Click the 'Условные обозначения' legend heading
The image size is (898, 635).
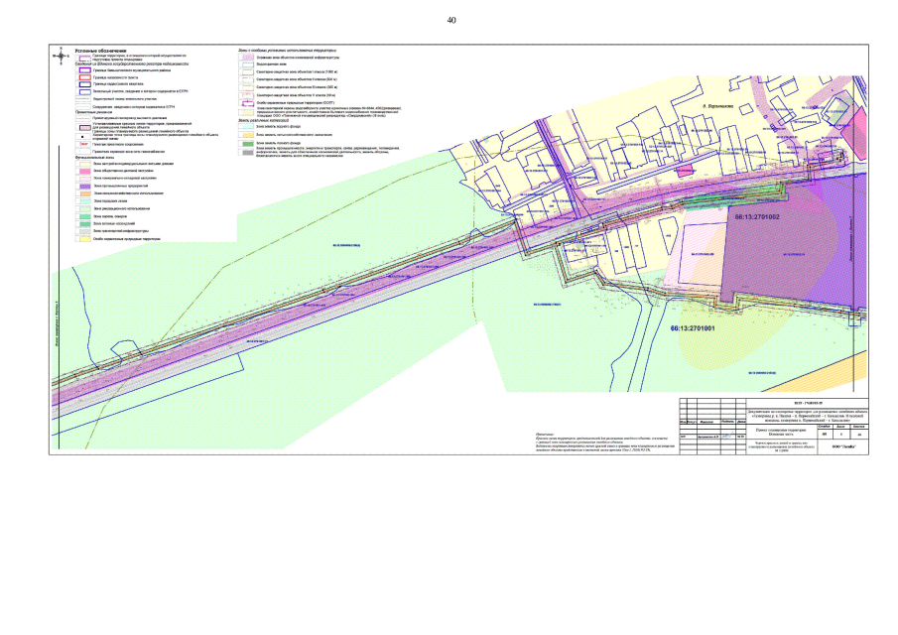(99, 51)
